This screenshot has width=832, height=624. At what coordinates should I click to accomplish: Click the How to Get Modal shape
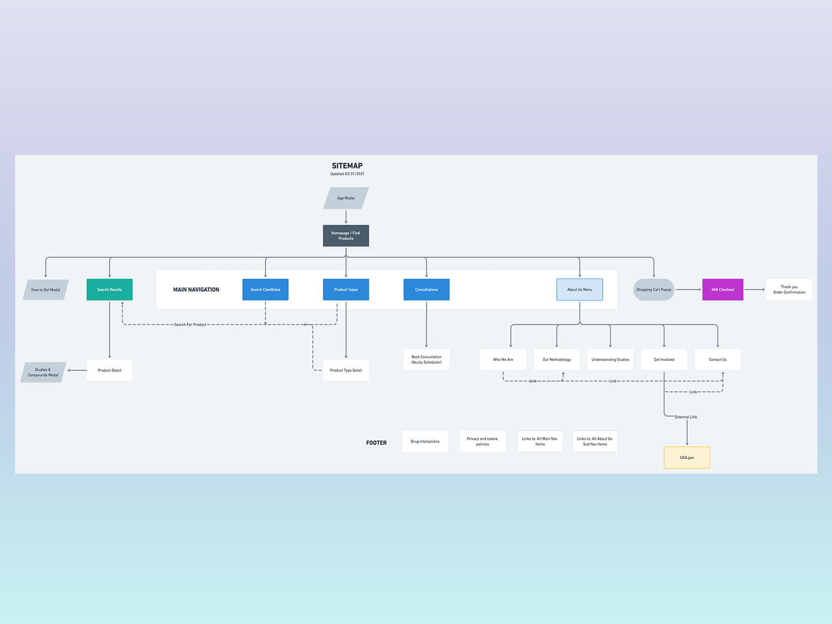(46, 290)
